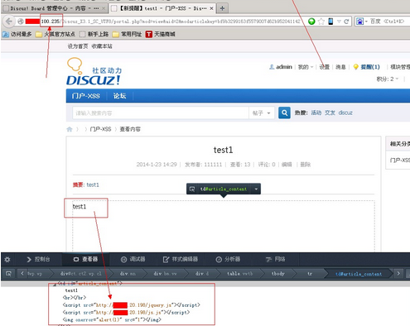Click 门户-XSS in the 相关分类 sidebar
The width and height of the screenshot is (410, 326).
point(400,161)
